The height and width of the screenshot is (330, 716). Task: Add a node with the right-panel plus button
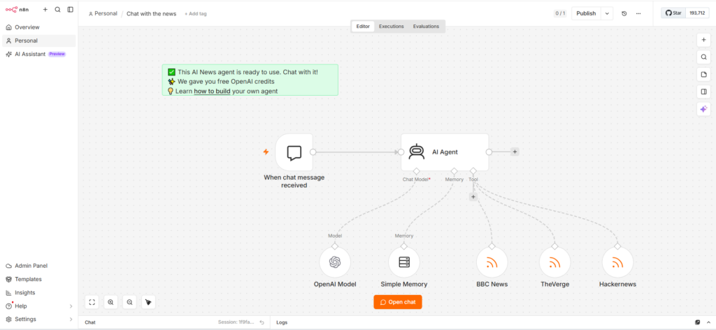[x=703, y=40]
